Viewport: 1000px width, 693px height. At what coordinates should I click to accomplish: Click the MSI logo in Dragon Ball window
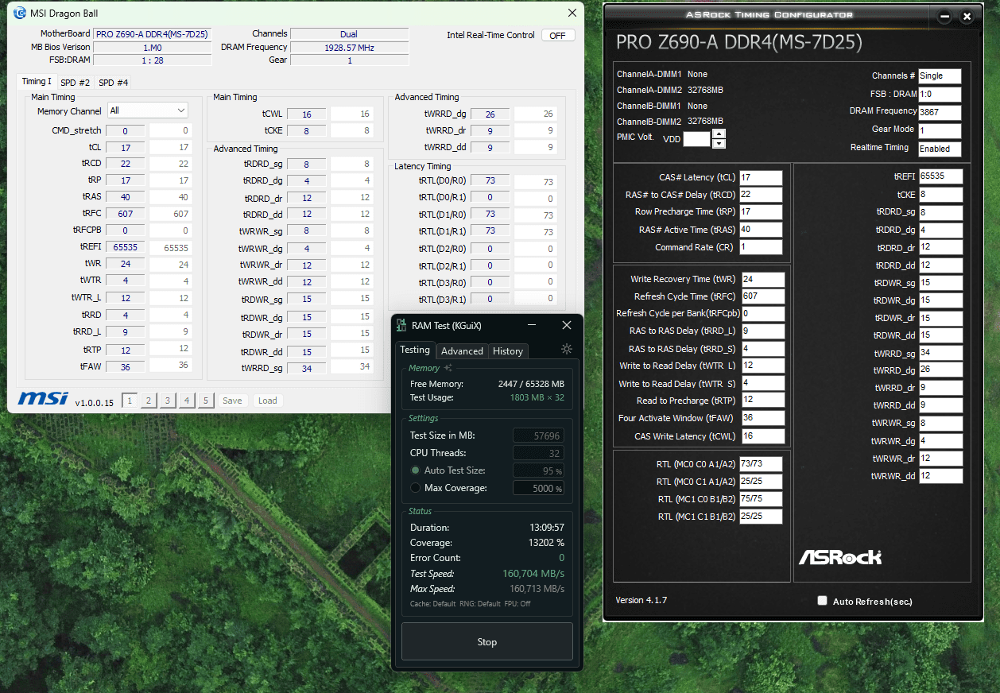tap(43, 398)
